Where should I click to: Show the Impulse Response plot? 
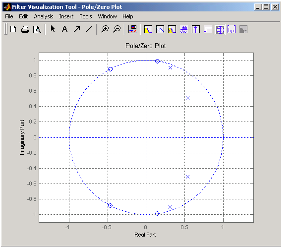(196, 30)
